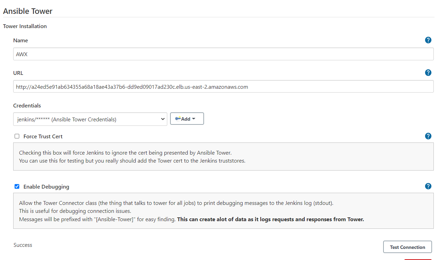
Task: Tick the Force Trust Cert checkbox
Action: pyautogui.click(x=17, y=136)
